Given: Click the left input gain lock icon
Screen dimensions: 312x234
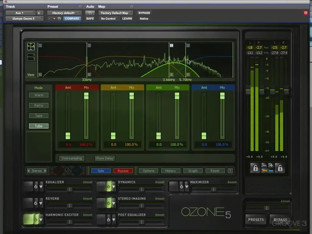Looking at the screenshot, I should (x=255, y=168).
